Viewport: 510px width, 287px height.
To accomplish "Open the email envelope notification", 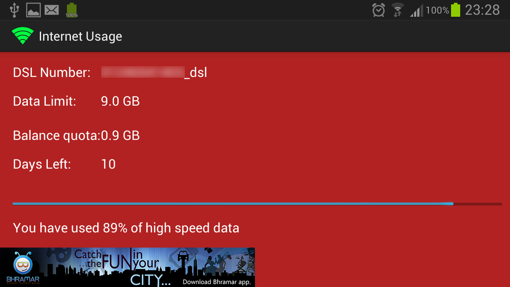I will (52, 10).
